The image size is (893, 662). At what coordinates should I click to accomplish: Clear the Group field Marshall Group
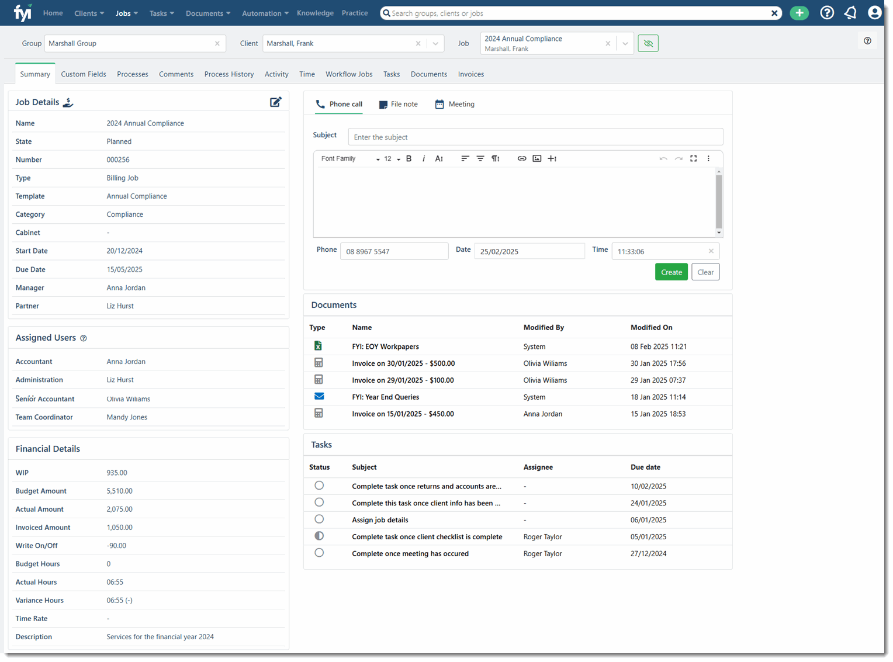coord(217,43)
